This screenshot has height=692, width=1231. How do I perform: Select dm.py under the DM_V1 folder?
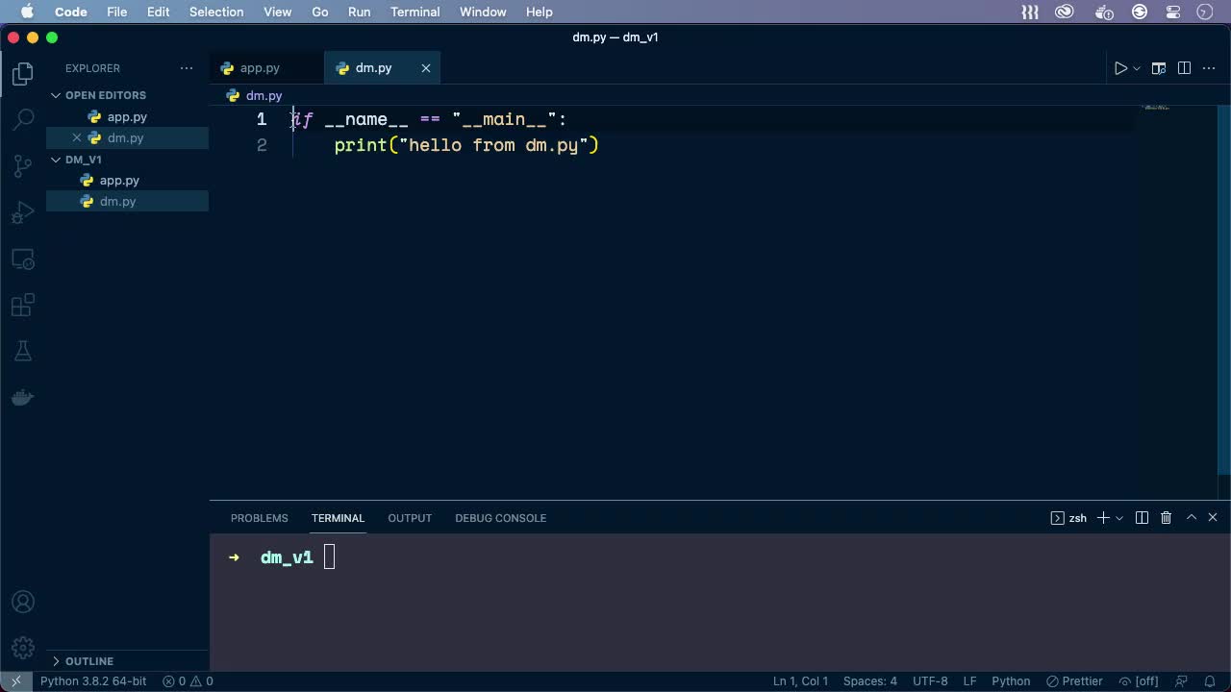pos(117,201)
